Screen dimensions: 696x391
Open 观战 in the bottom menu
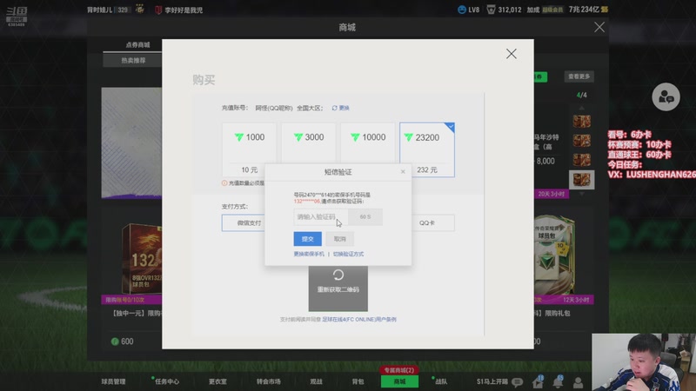click(x=316, y=381)
